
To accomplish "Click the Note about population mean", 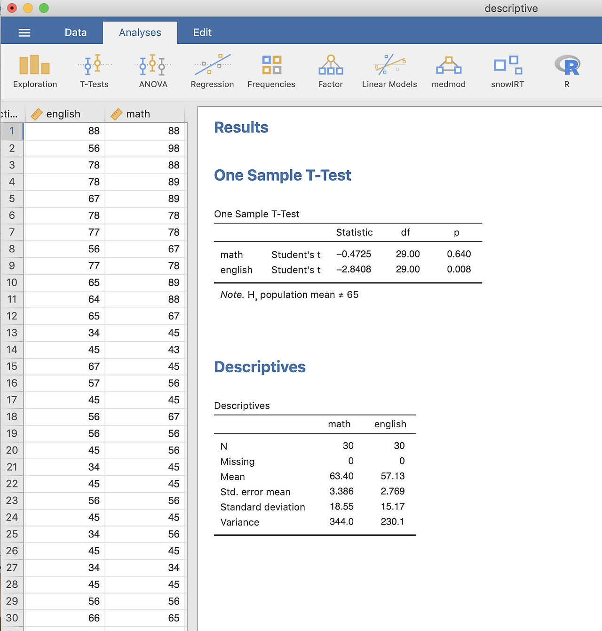I will pyautogui.click(x=289, y=295).
